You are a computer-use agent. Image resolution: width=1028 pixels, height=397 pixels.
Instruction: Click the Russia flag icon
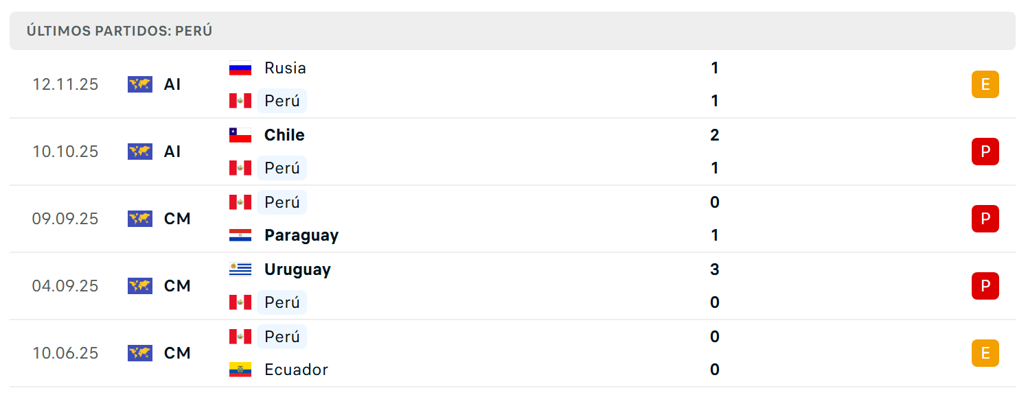[x=240, y=68]
